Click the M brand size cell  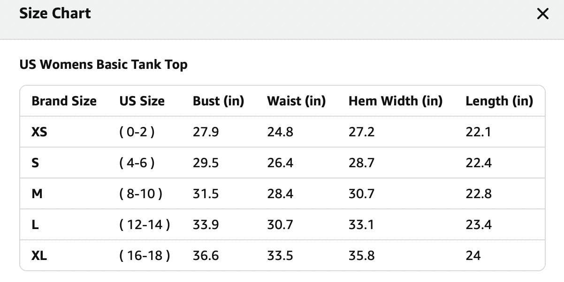coord(37,194)
